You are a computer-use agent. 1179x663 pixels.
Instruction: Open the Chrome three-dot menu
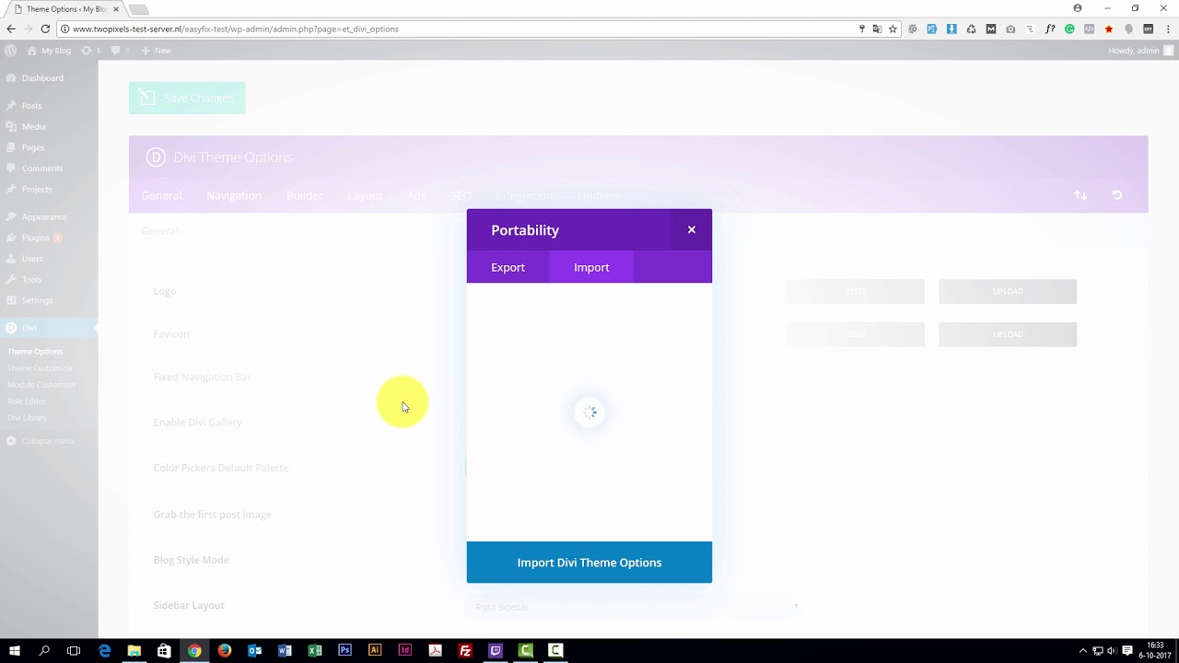click(x=1168, y=29)
